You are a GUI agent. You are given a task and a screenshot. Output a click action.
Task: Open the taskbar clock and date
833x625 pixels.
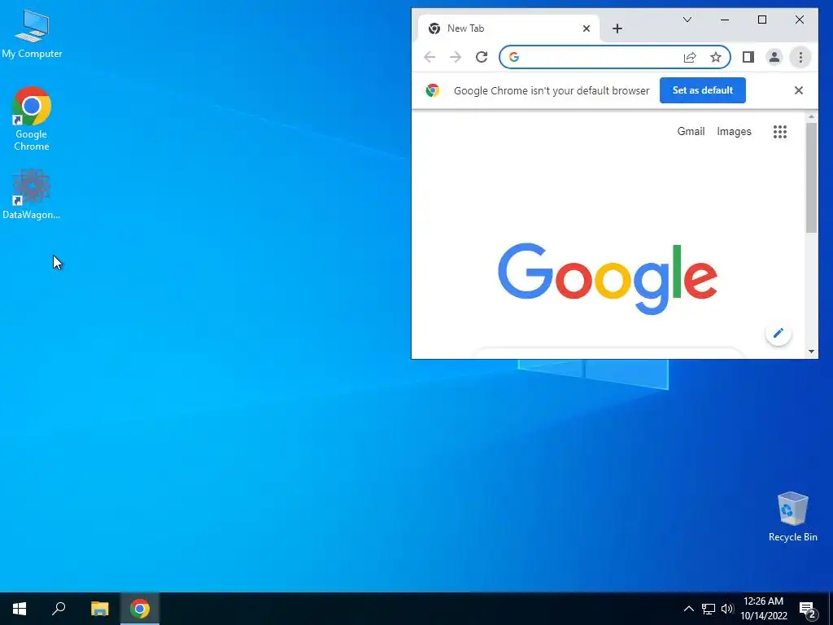(763, 609)
